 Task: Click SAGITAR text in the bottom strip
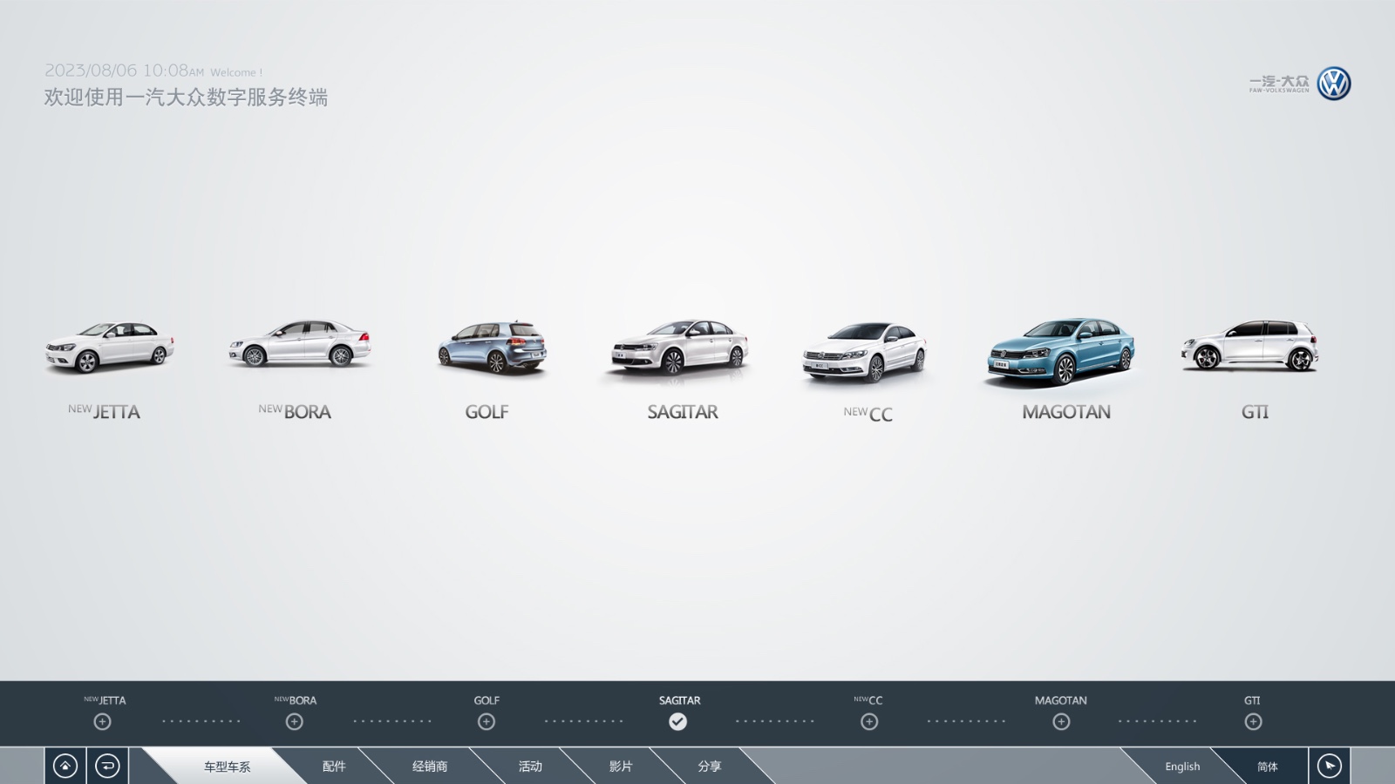tap(679, 700)
